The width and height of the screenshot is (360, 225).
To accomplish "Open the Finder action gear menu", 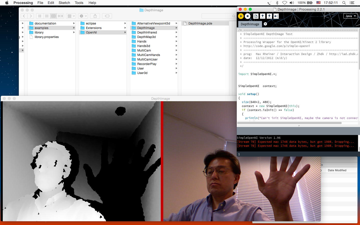I will point(83,16).
